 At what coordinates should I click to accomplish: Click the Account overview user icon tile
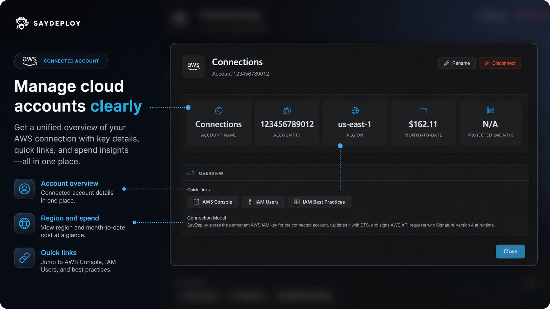(x=24, y=189)
